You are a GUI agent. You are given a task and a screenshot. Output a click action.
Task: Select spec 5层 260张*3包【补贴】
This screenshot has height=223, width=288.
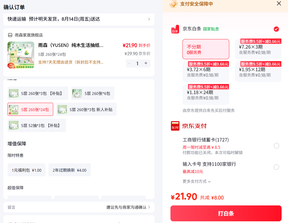pos(38,93)
